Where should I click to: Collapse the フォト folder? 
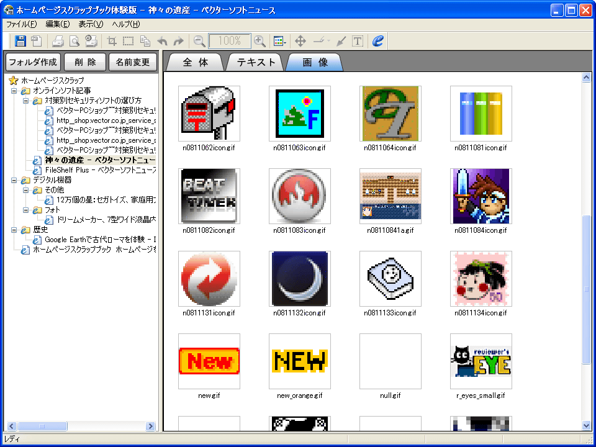point(26,210)
